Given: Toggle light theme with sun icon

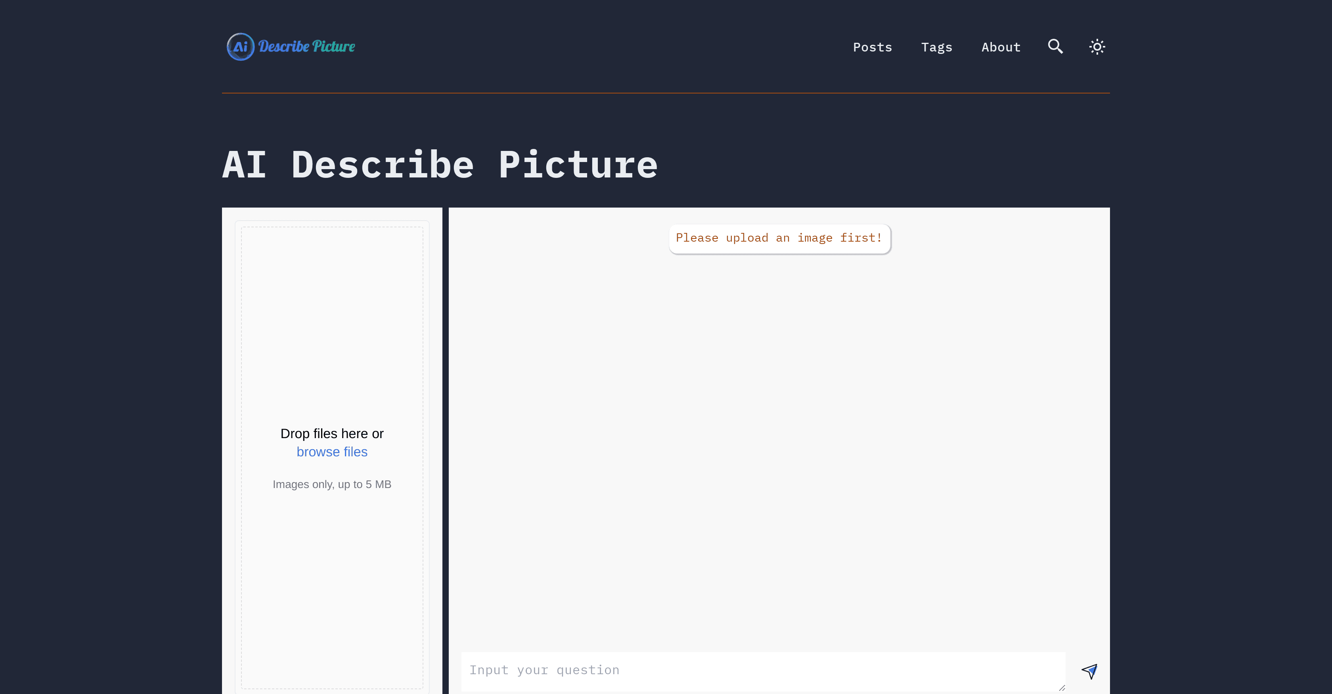Looking at the screenshot, I should (x=1097, y=47).
